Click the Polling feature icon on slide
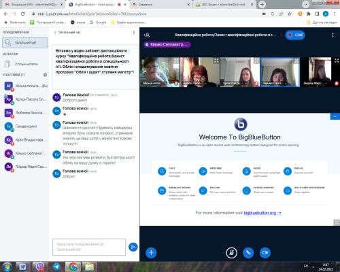The width and height of the screenshot is (340, 272). (203, 190)
